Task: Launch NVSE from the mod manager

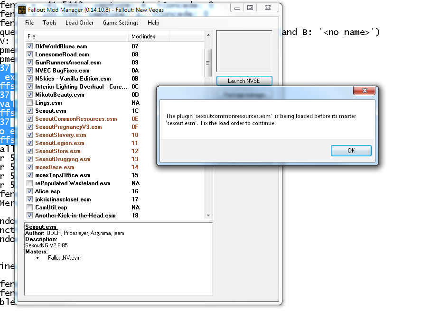Action: point(244,81)
